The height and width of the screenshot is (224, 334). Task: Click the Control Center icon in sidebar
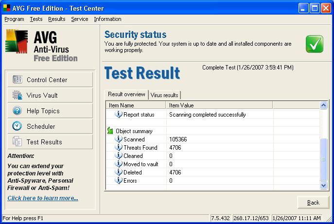point(18,80)
